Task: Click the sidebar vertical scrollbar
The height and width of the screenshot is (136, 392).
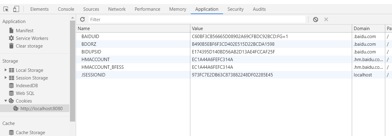Action: pyautogui.click(x=72, y=71)
